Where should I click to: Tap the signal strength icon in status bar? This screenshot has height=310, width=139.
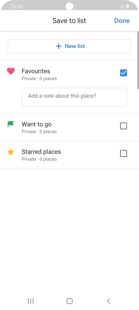pyautogui.click(x=122, y=6)
